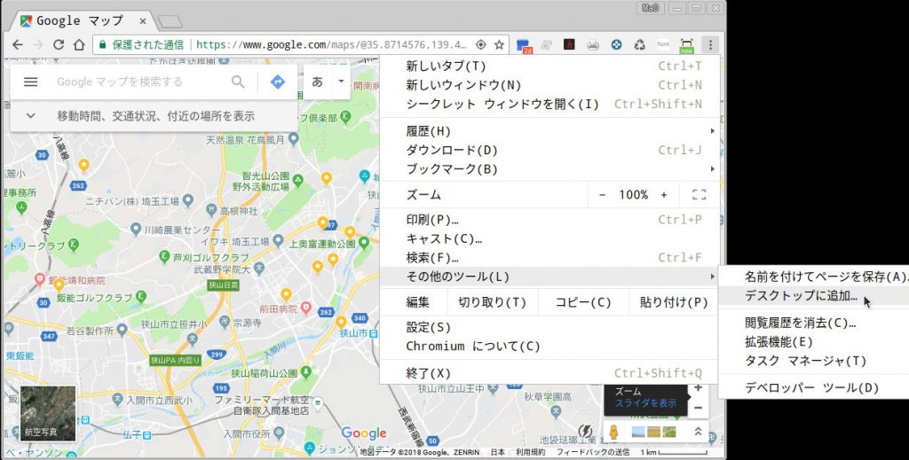The image size is (909, 460).
Task: Click the 飯能ゴルフクラブ map marker
Action: coord(140,298)
